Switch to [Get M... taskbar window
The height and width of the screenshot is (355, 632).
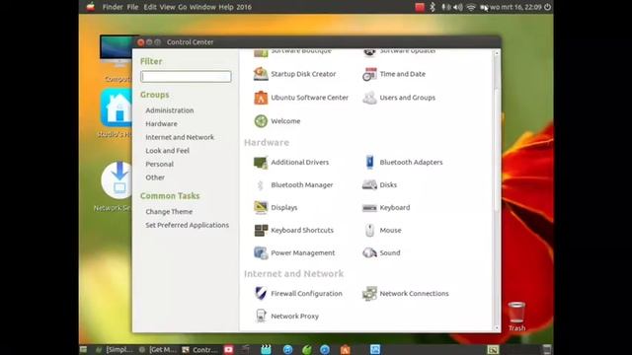click(158, 350)
